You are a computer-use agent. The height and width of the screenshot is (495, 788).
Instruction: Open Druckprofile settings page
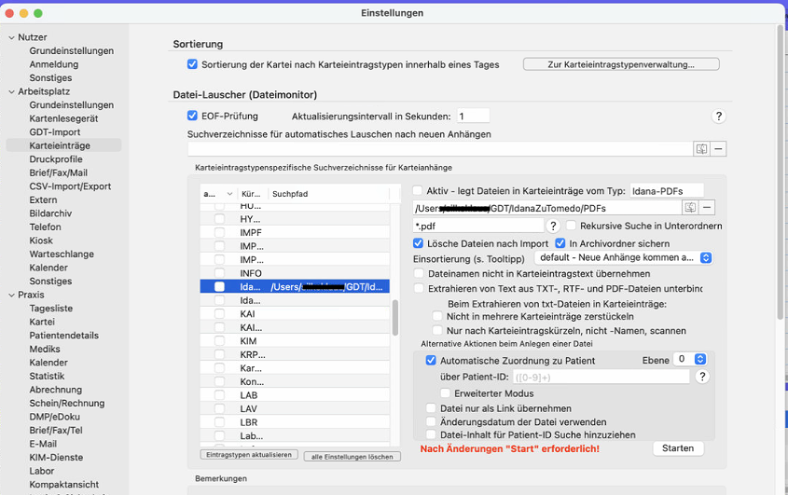point(56,159)
